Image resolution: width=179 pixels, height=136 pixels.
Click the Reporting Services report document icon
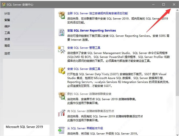point(61,32)
